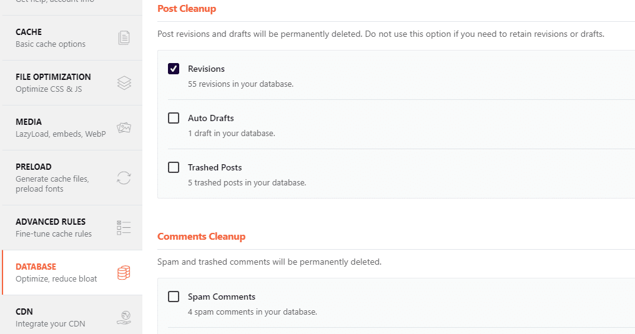The image size is (635, 334).
Task: Open the CACHE settings tab
Action: 29,32
